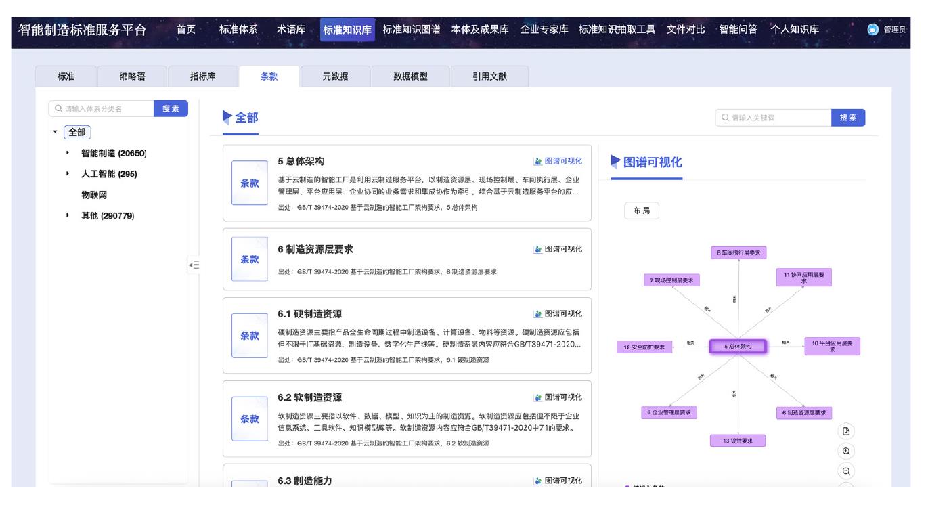Expand the 人工智能 (295) tree arrow
The height and width of the screenshot is (505, 928).
pyautogui.click(x=68, y=174)
